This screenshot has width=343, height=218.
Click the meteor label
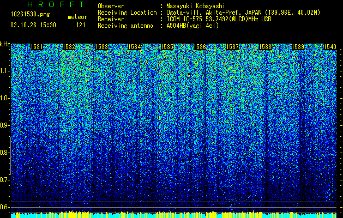[x=77, y=17]
